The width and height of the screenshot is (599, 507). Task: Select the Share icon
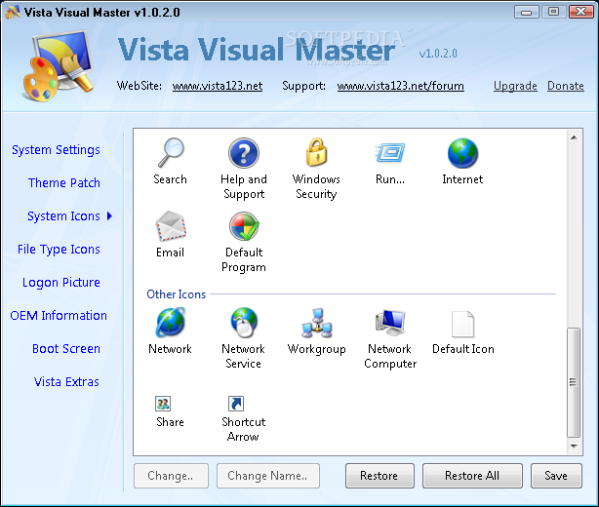[163, 404]
